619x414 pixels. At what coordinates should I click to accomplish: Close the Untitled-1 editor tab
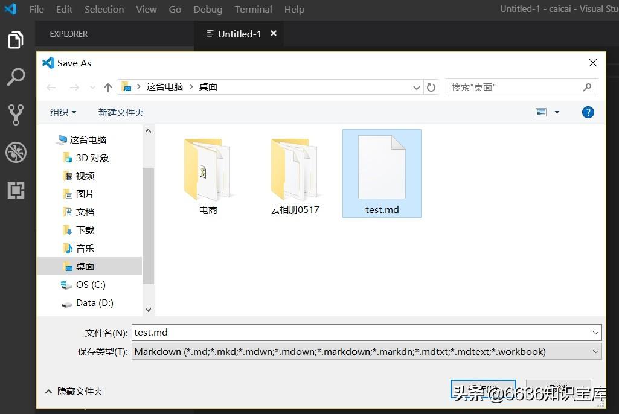pyautogui.click(x=273, y=34)
